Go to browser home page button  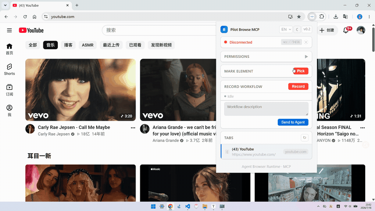coord(34,16)
